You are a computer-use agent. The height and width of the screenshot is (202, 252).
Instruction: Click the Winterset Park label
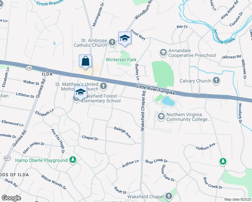tap(121, 60)
